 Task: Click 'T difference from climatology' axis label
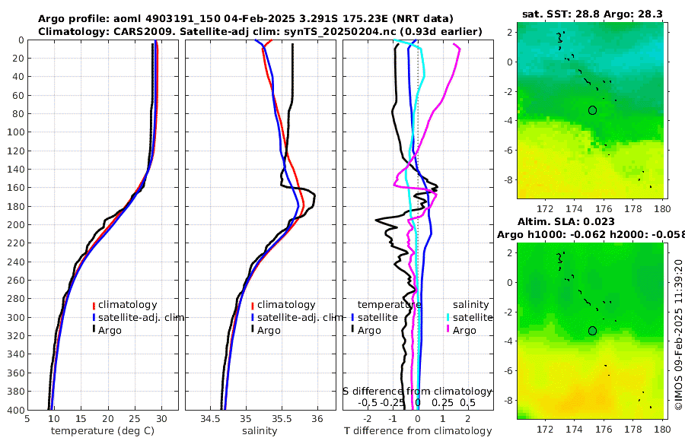tap(418, 431)
